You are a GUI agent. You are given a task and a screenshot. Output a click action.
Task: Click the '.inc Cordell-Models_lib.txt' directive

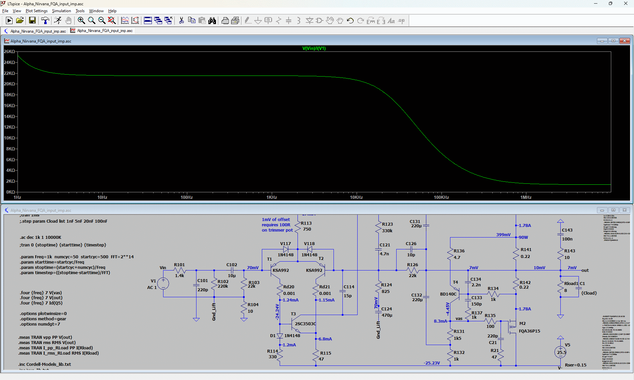[45, 364]
